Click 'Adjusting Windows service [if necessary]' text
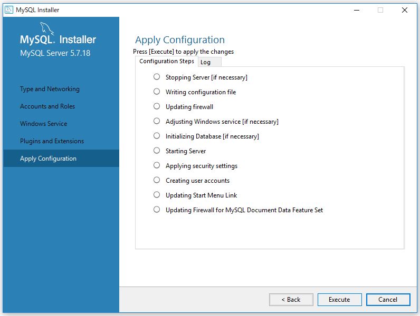The image size is (420, 316). pyautogui.click(x=222, y=122)
